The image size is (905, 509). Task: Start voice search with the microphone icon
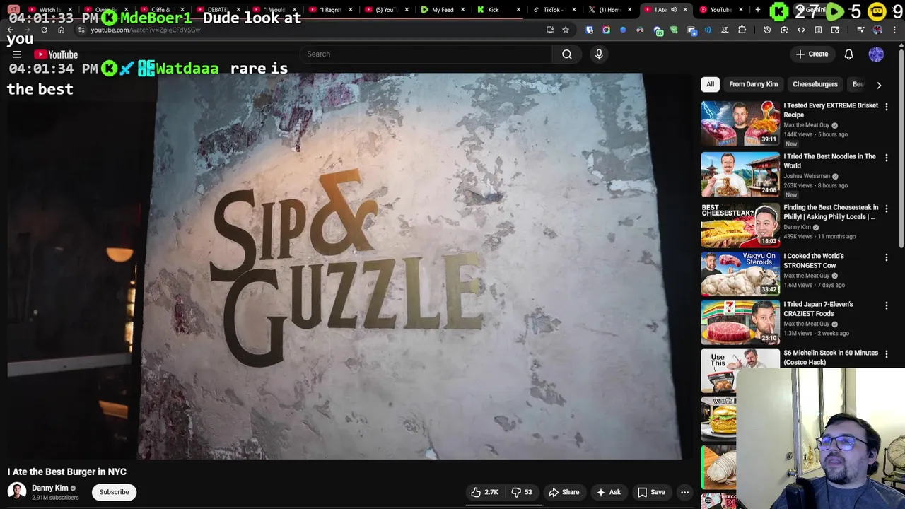599,54
